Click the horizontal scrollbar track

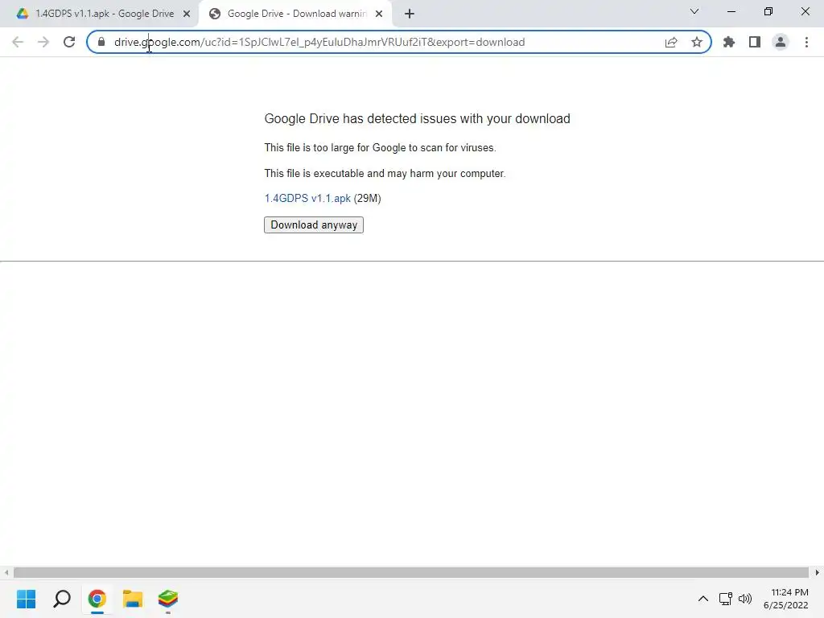(411, 572)
